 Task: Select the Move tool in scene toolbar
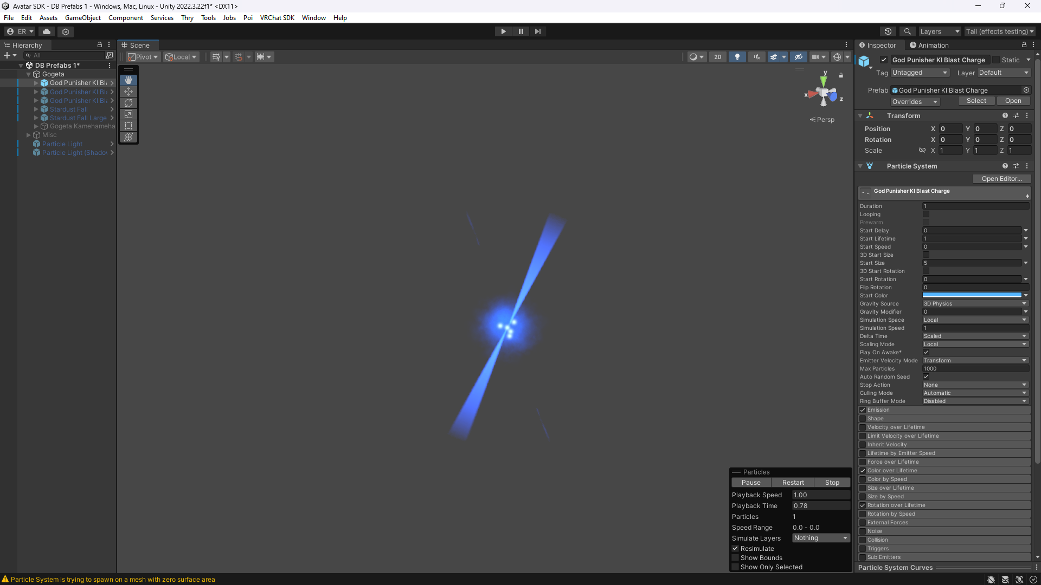[128, 92]
